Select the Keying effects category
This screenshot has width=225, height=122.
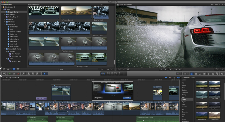tap(184, 95)
